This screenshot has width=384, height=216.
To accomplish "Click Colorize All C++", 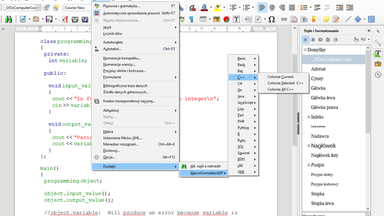I will pos(283,90).
